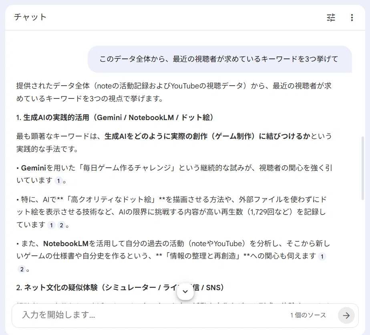This screenshot has width=370, height=335.
Task: Click the 1 個のソース source label
Action: coord(308,315)
